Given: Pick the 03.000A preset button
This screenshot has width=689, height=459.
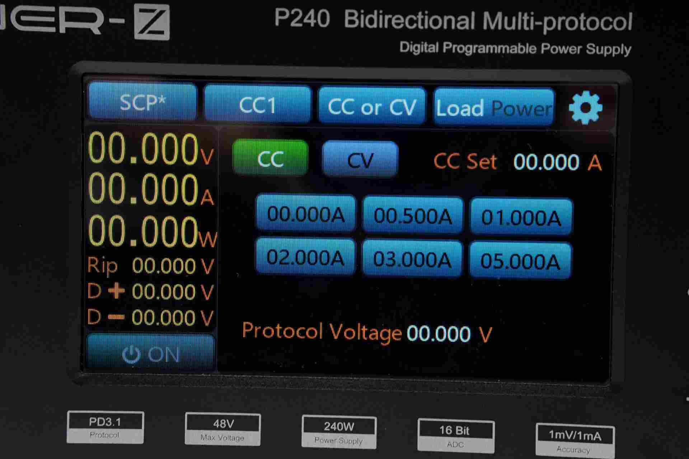Looking at the screenshot, I should (x=412, y=259).
